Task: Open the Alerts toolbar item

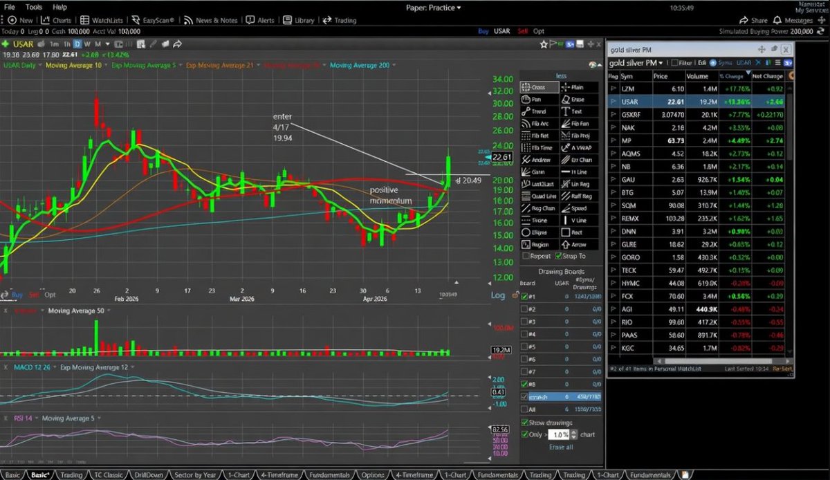Action: tap(261, 21)
